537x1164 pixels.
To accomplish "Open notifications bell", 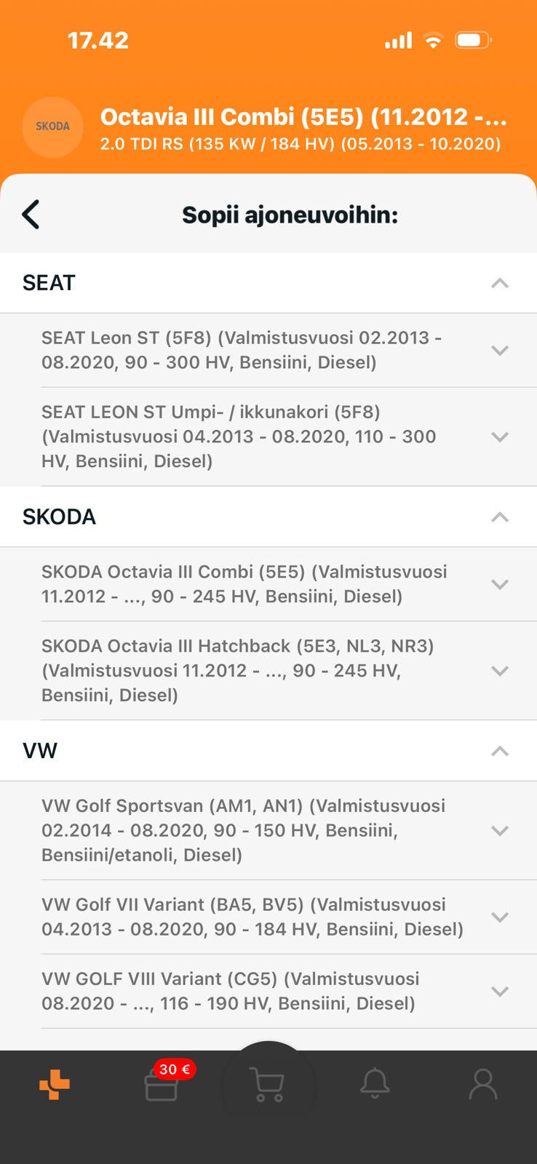I will [x=375, y=1084].
